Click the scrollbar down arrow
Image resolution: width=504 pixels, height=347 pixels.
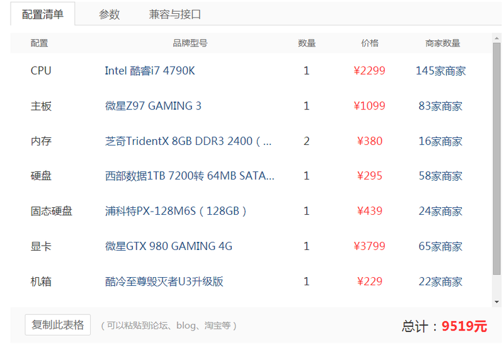click(497, 302)
